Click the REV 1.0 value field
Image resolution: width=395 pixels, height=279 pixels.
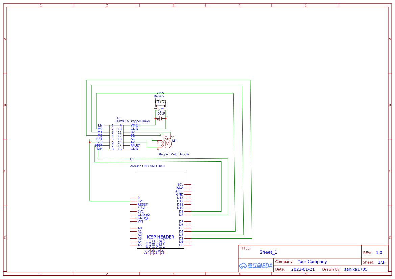(x=378, y=252)
